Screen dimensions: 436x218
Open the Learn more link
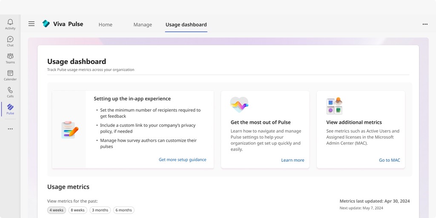tap(293, 160)
